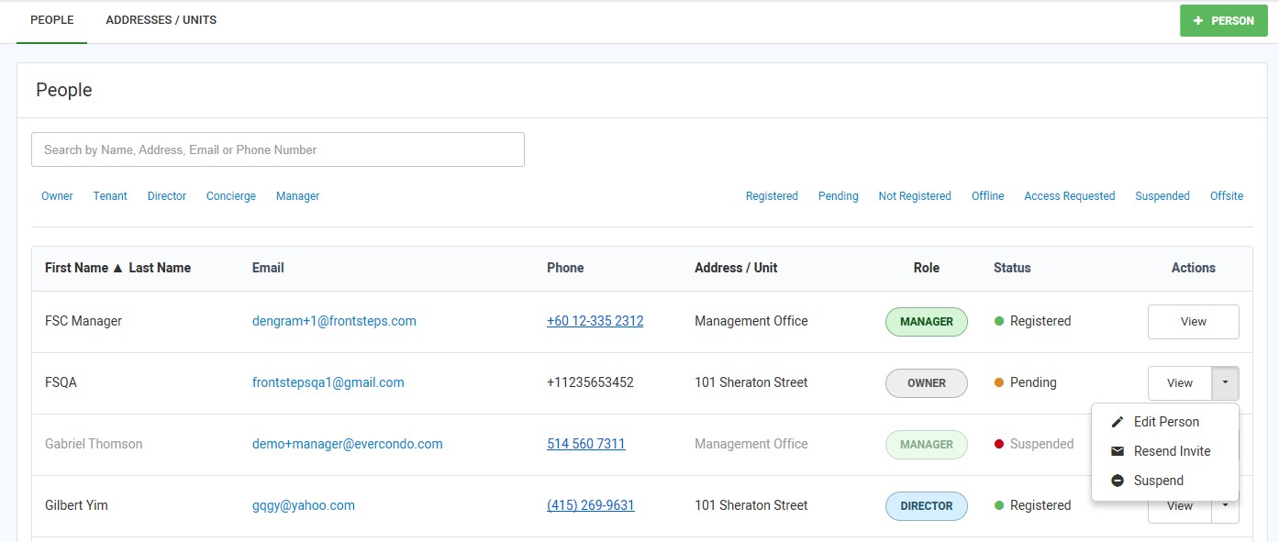The width and height of the screenshot is (1279, 542).
Task: Toggle the Owner role filter
Action: (57, 196)
